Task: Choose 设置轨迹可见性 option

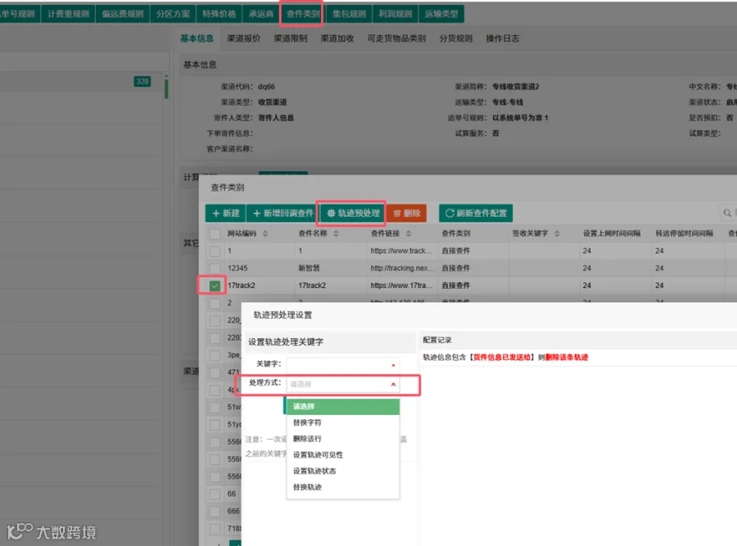Action: click(343, 455)
